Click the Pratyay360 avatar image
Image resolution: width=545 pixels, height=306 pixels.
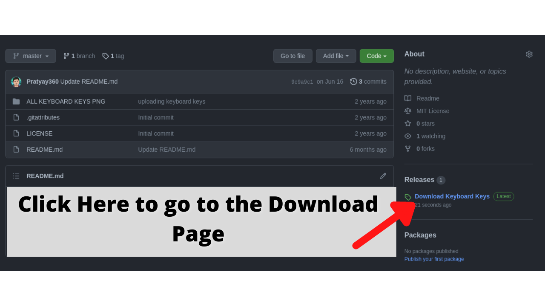(16, 82)
